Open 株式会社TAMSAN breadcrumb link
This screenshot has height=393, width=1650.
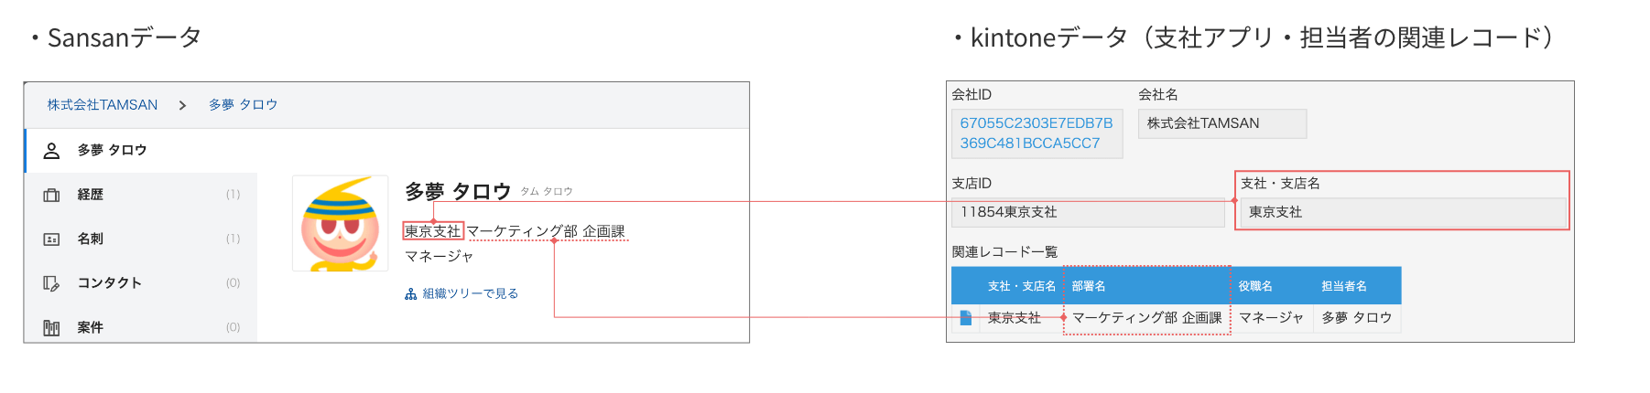click(x=103, y=105)
